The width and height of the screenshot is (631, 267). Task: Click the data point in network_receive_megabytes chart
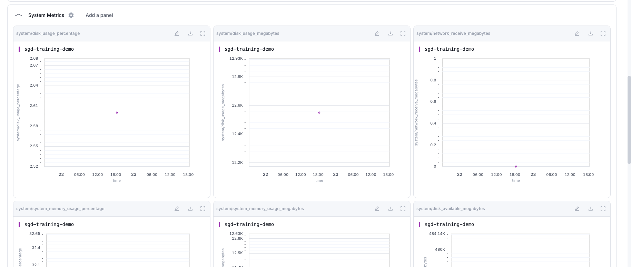(516, 167)
